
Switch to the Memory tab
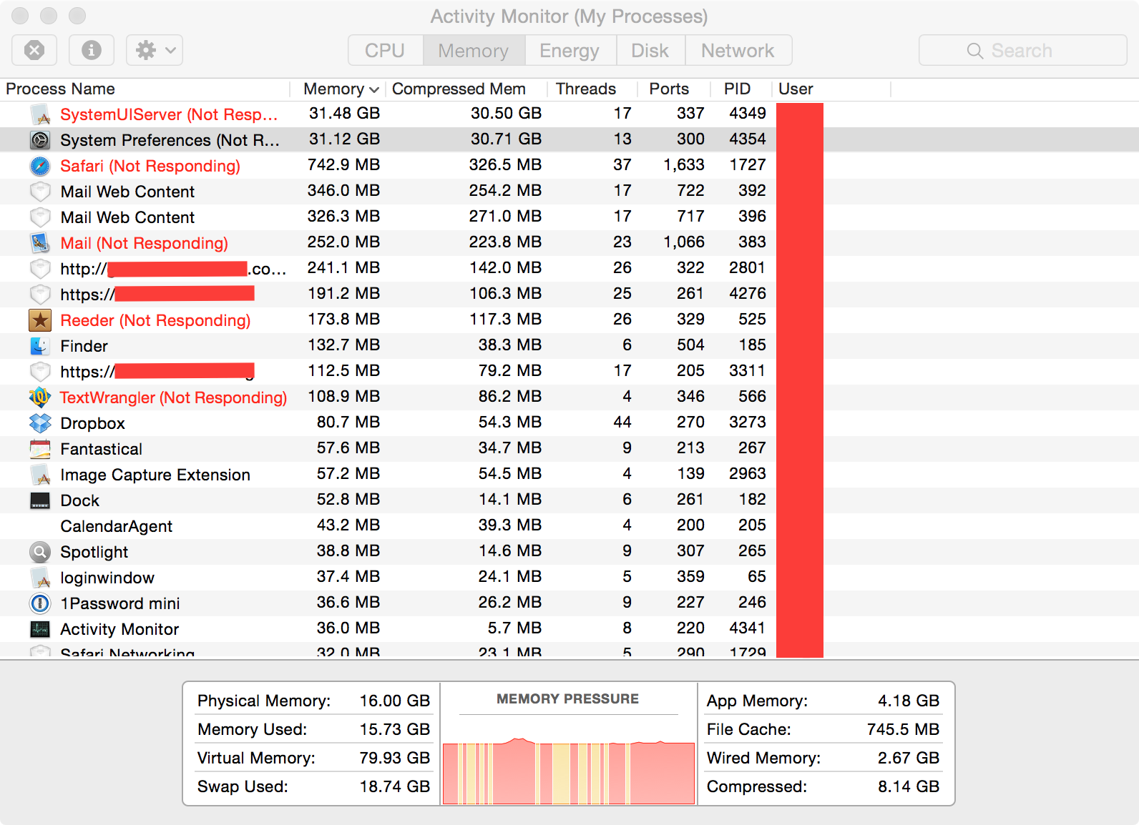pyautogui.click(x=474, y=50)
